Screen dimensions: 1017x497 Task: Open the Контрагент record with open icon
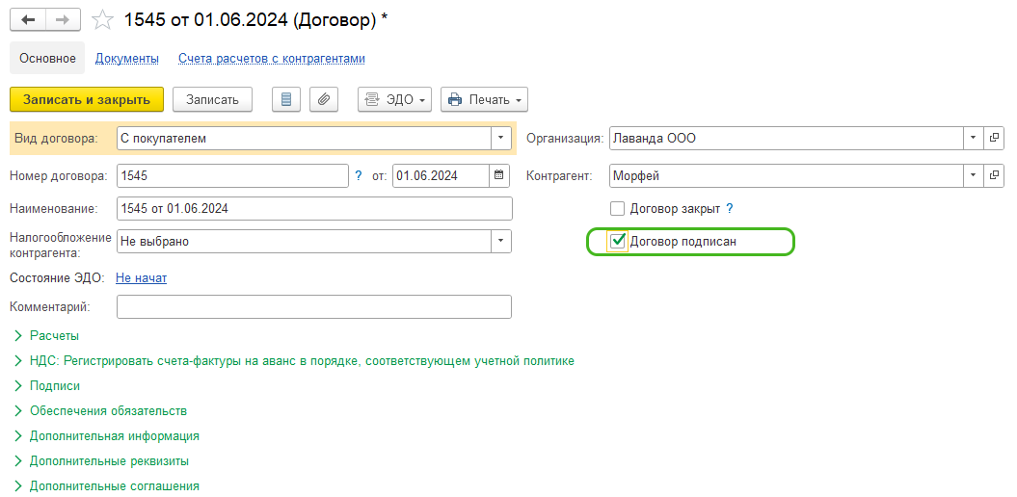point(994,175)
